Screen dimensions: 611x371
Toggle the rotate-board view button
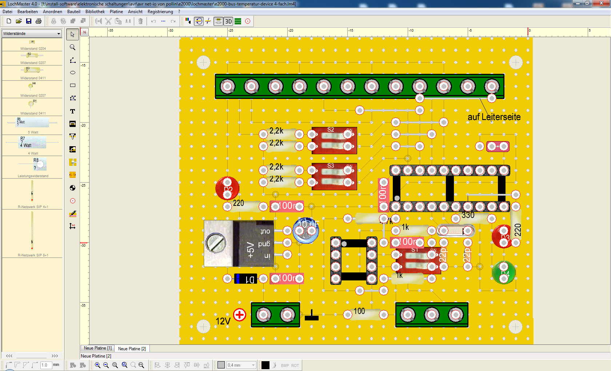point(199,21)
